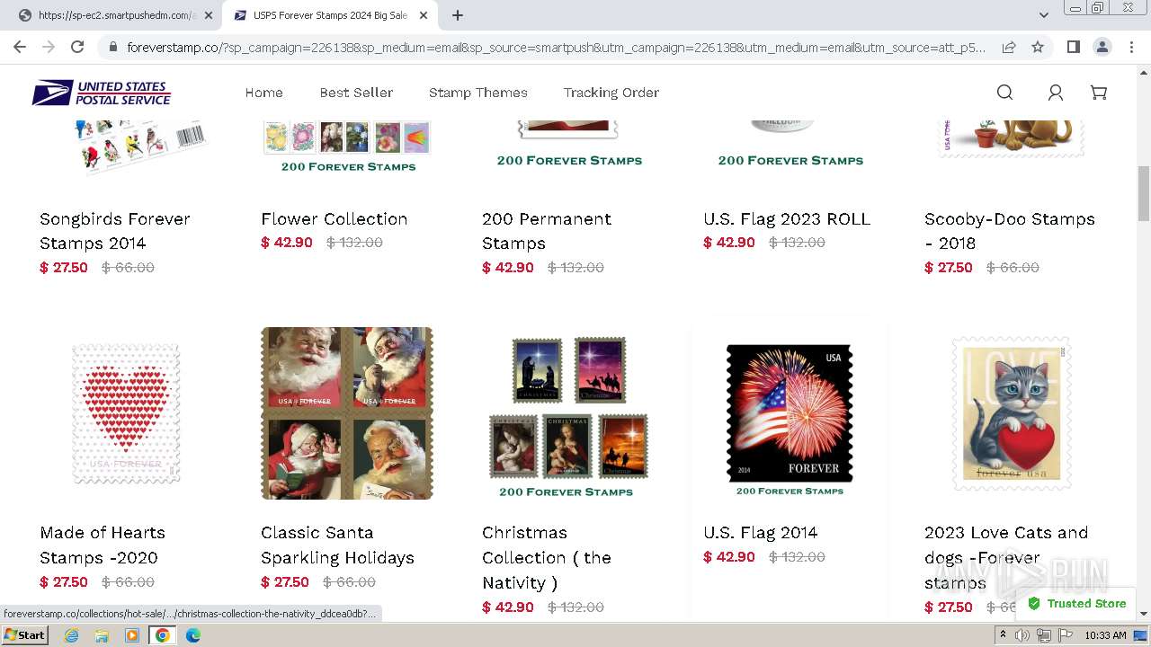Open the user account icon

[x=1056, y=93]
